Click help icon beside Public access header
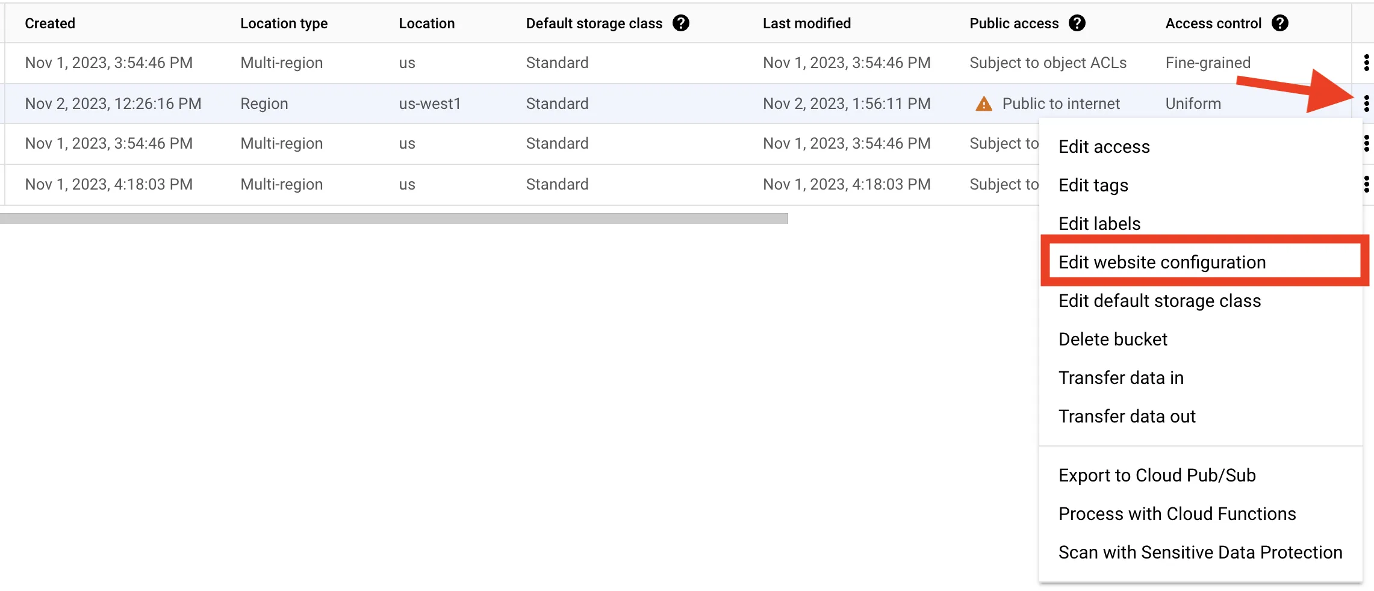The height and width of the screenshot is (591, 1374). tap(1077, 23)
